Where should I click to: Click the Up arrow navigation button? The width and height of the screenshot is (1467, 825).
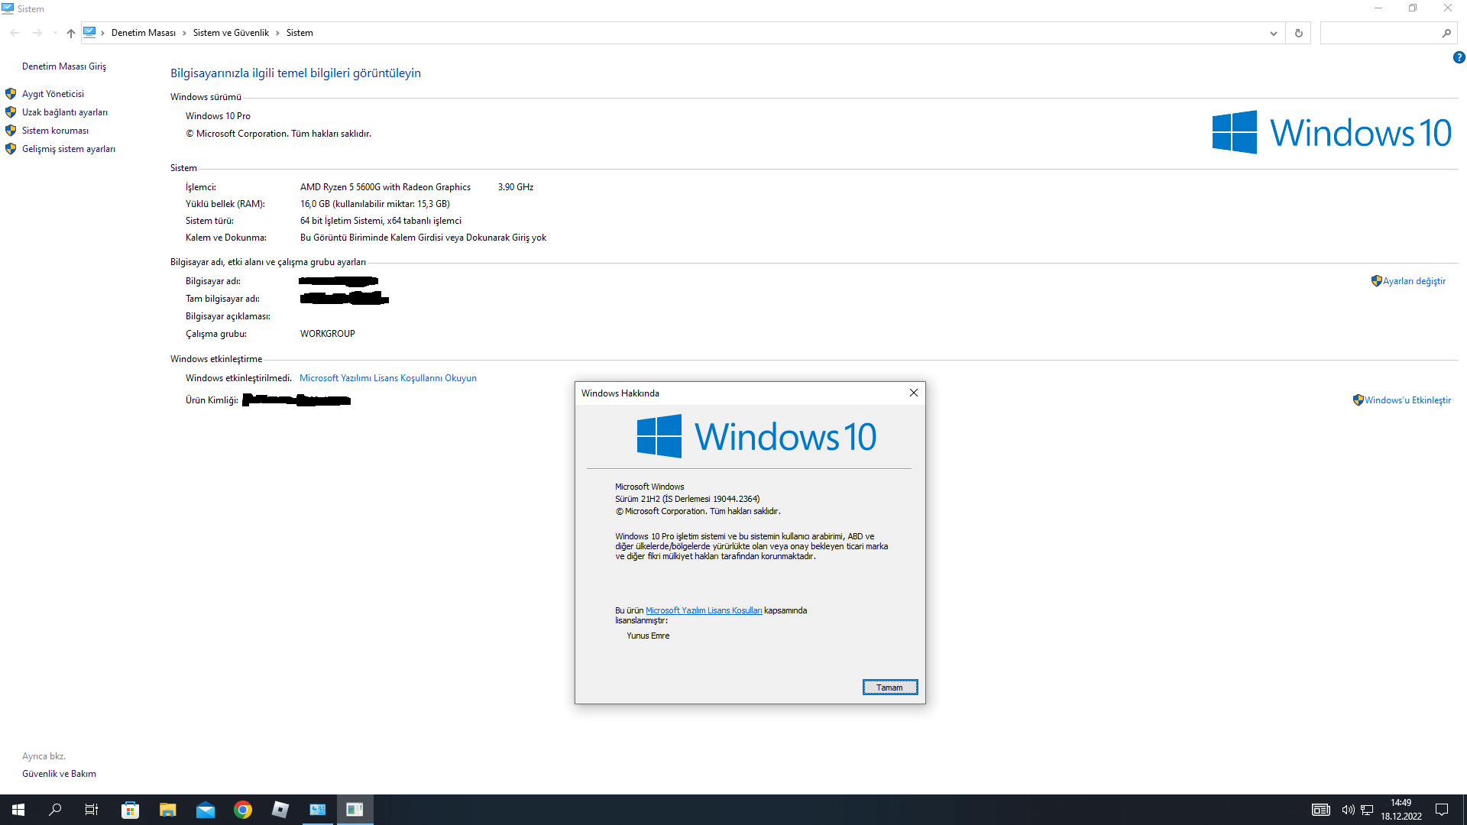[71, 33]
